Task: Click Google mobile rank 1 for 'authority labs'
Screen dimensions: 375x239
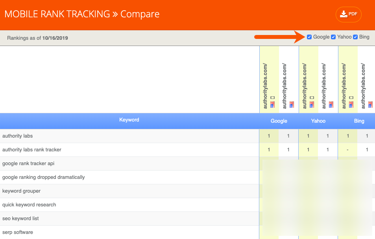Action: point(269,136)
